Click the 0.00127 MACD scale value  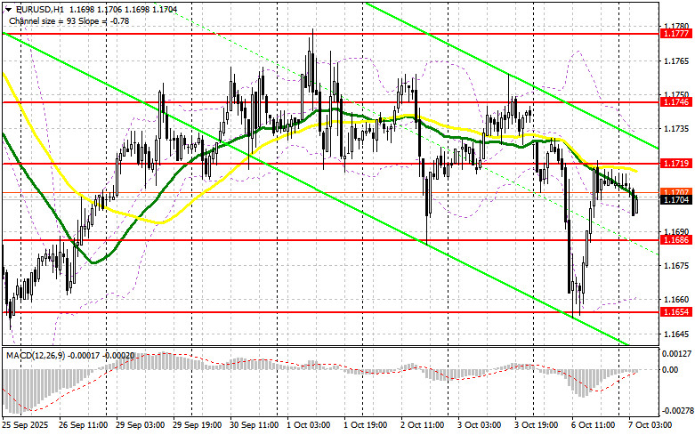[x=676, y=354]
